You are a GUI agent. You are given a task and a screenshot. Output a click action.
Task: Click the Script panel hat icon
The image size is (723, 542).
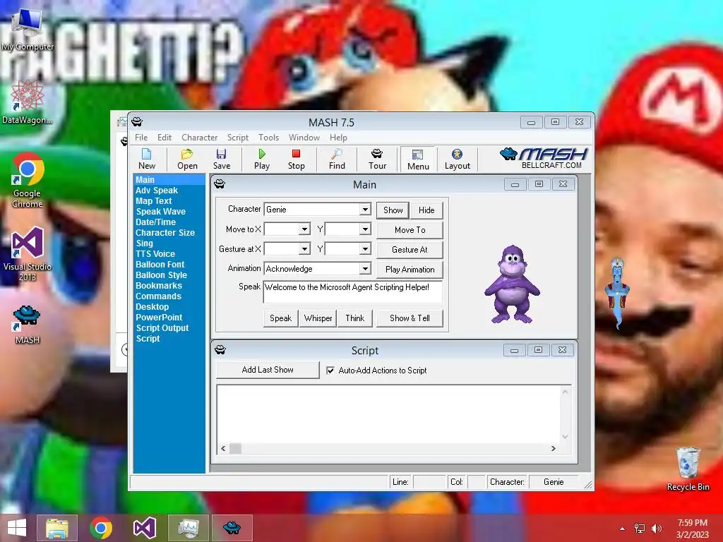pos(220,350)
